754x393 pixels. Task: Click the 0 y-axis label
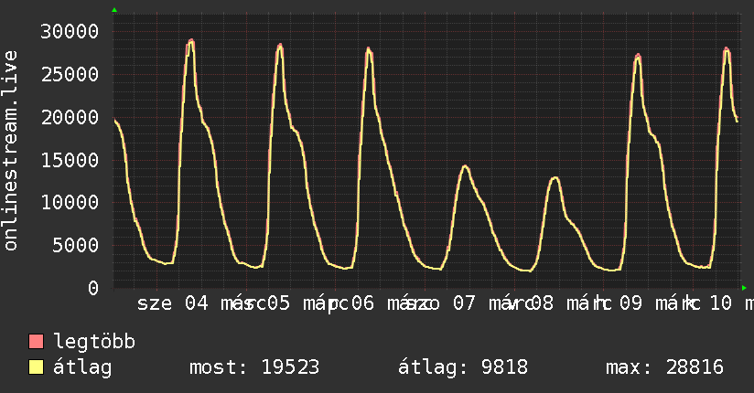93,288
